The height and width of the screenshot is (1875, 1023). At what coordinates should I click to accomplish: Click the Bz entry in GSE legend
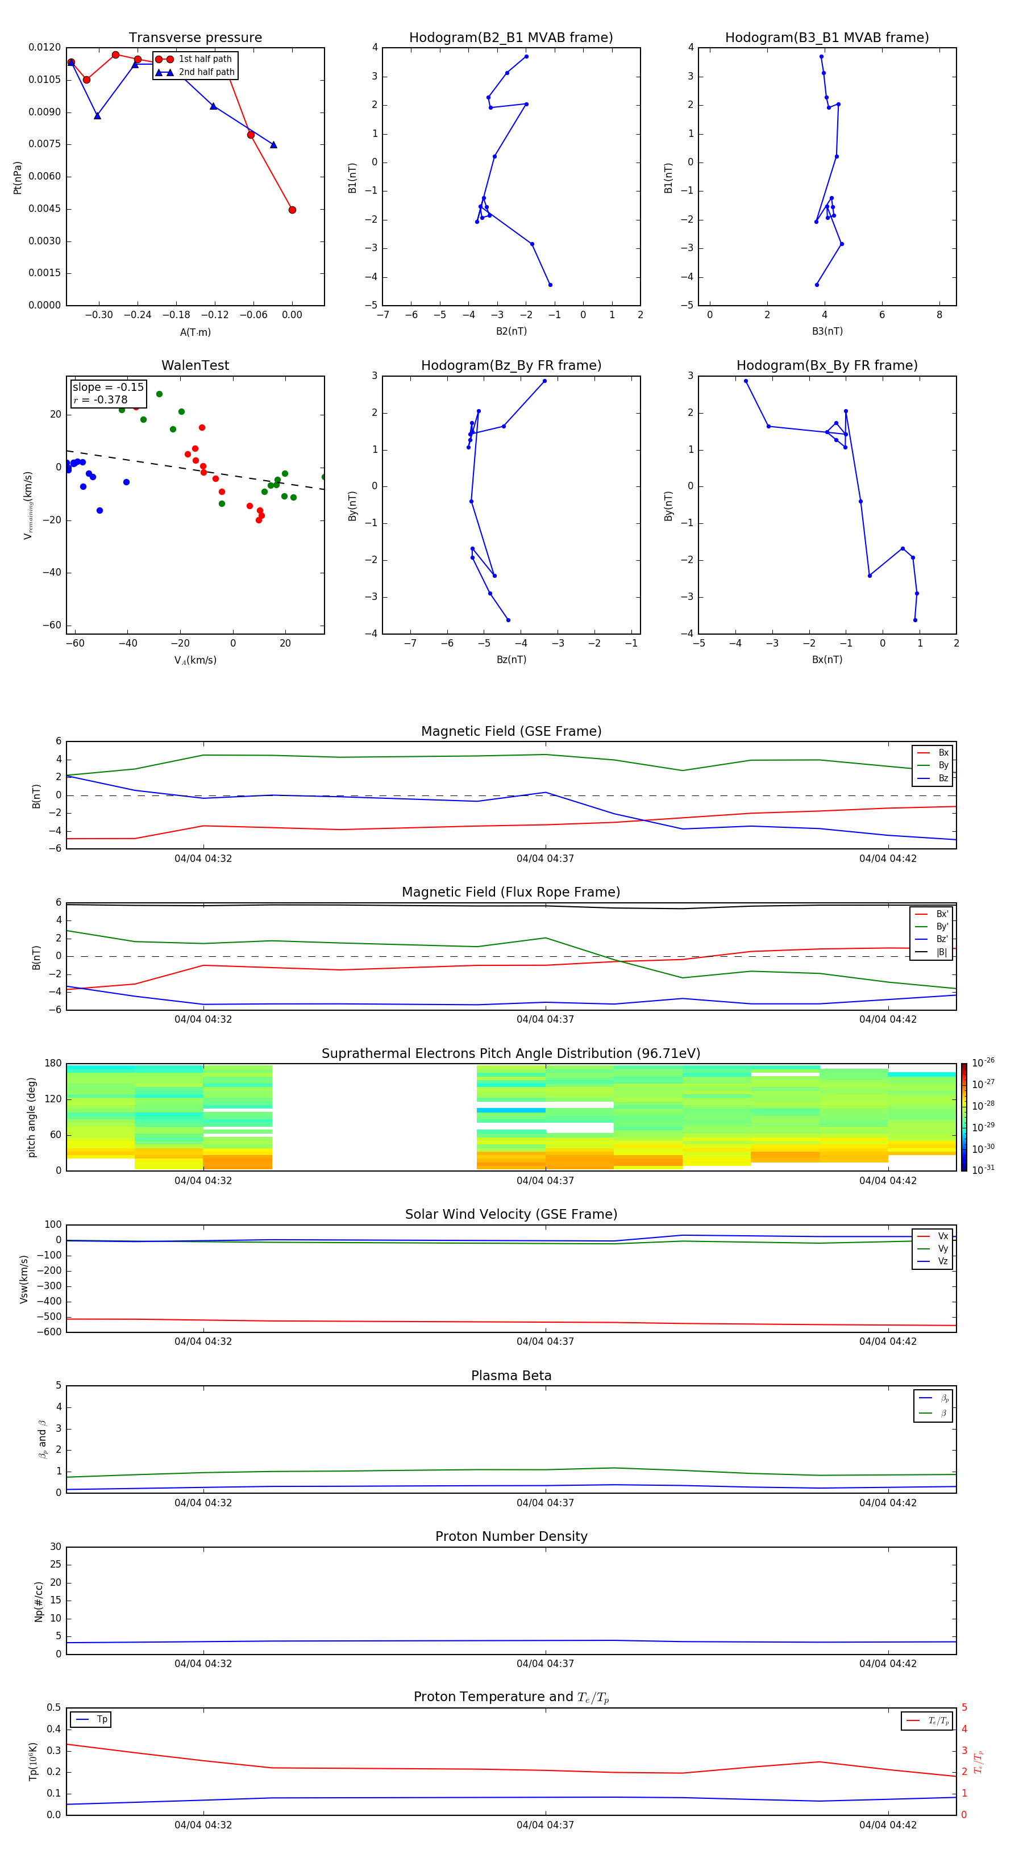tap(933, 778)
